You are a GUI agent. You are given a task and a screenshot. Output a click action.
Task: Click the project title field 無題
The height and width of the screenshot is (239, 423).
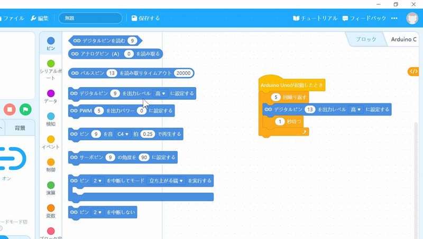(90, 18)
